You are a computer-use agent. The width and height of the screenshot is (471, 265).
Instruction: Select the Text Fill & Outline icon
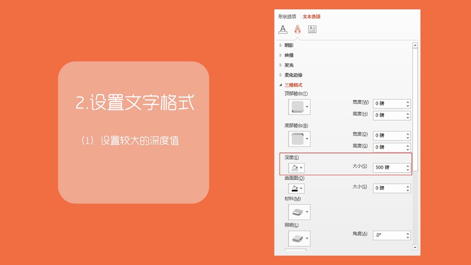(x=283, y=29)
